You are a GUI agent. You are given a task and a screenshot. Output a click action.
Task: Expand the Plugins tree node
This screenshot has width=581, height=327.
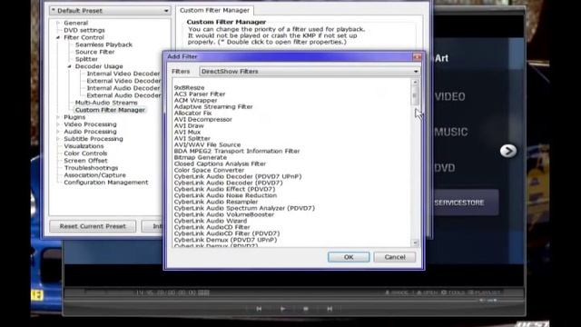tap(58, 117)
